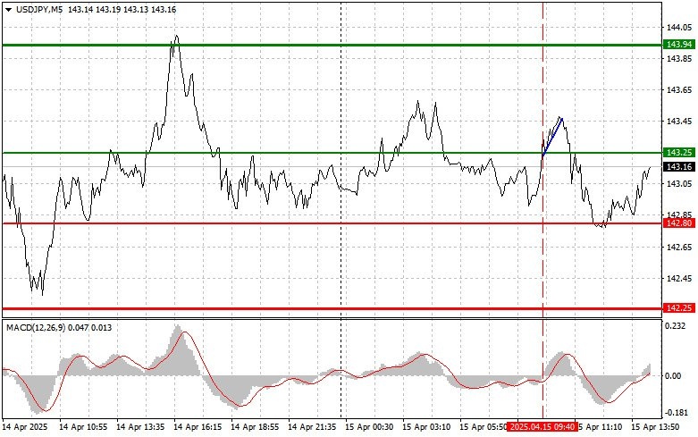Click the red 2025.04.15 09:40 time marker label
Screen dimensions: 698x437
542,427
